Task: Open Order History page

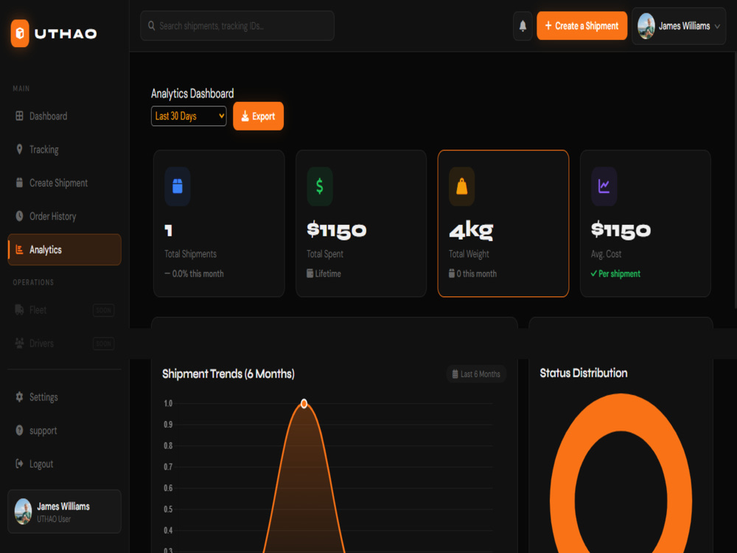Action: pyautogui.click(x=64, y=216)
